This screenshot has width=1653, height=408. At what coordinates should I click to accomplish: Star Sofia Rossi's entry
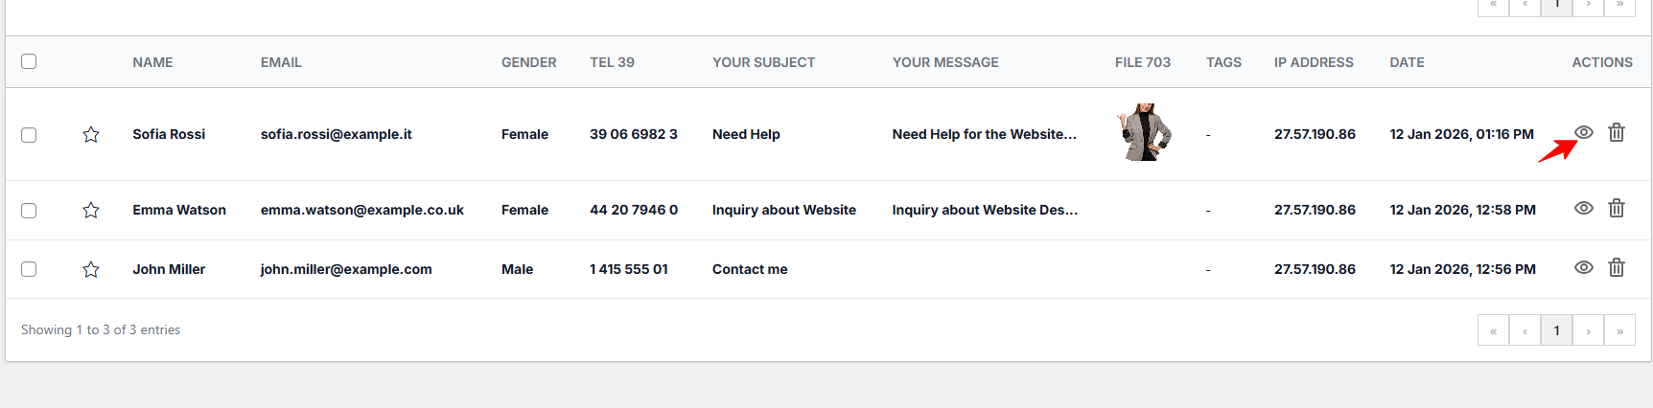(91, 134)
